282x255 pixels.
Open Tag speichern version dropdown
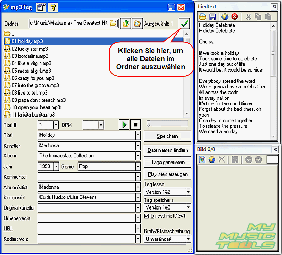coord(188,207)
